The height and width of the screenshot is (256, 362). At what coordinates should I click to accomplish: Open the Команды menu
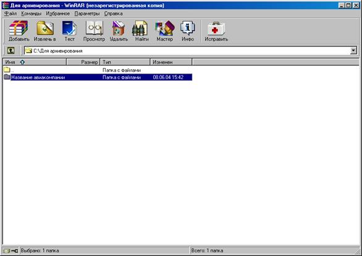[31, 14]
